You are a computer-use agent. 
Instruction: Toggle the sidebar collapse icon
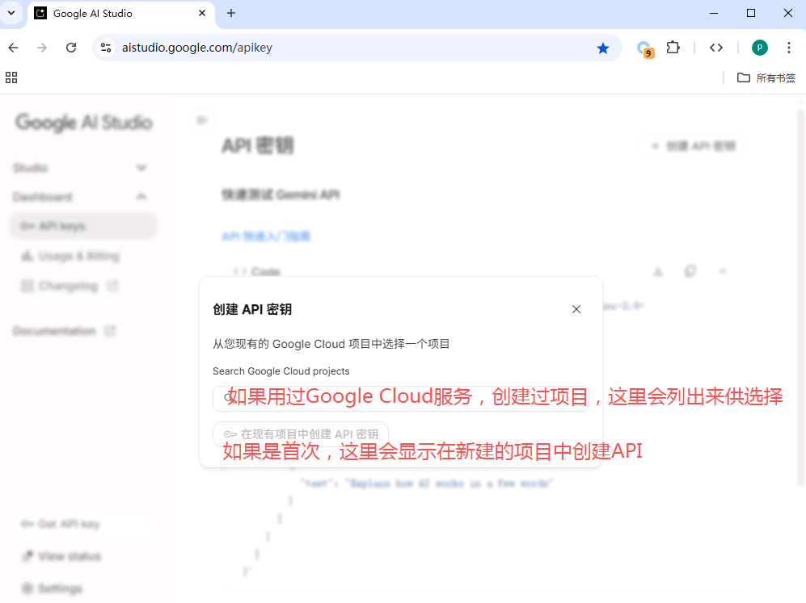pos(202,120)
